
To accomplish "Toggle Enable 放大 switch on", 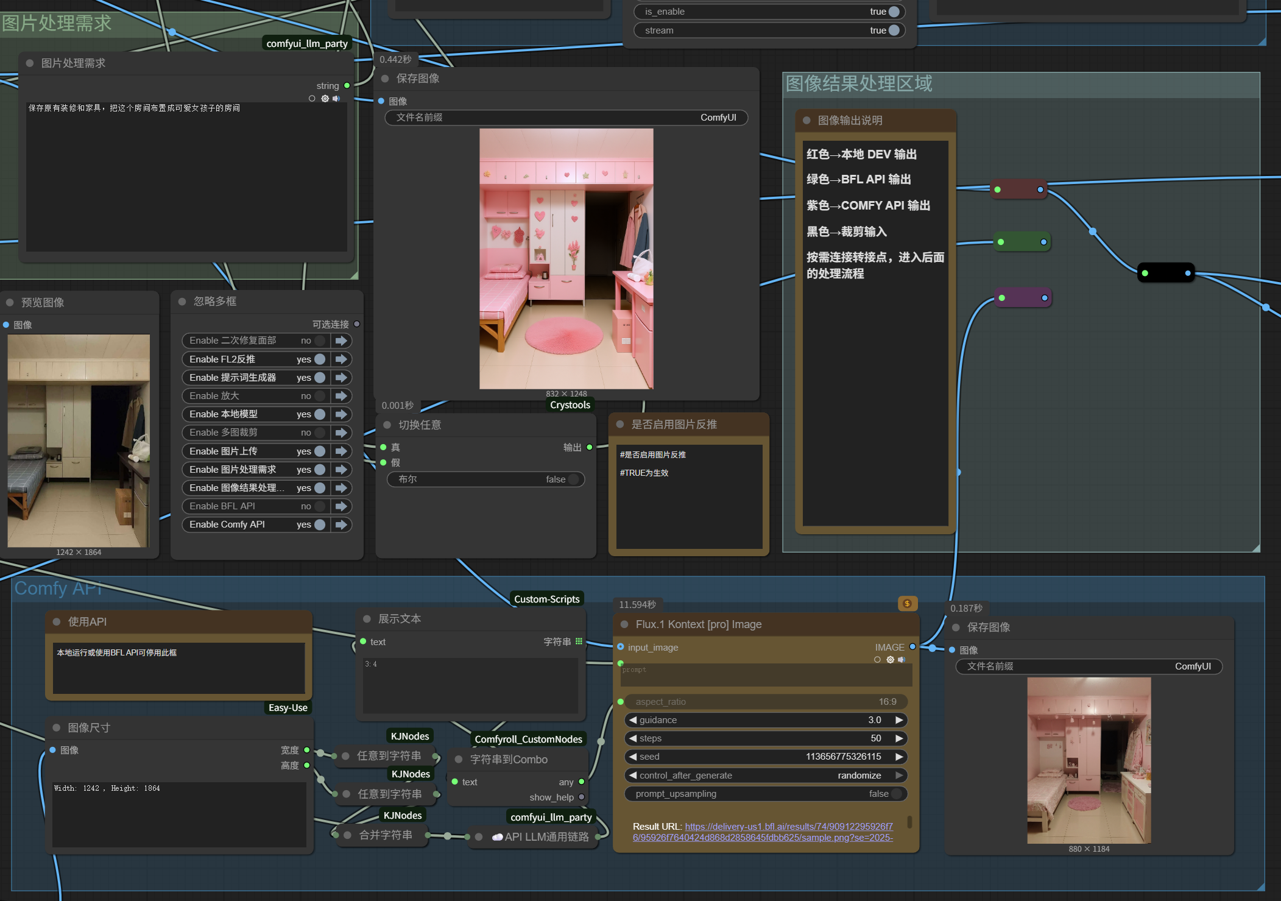I will 320,396.
